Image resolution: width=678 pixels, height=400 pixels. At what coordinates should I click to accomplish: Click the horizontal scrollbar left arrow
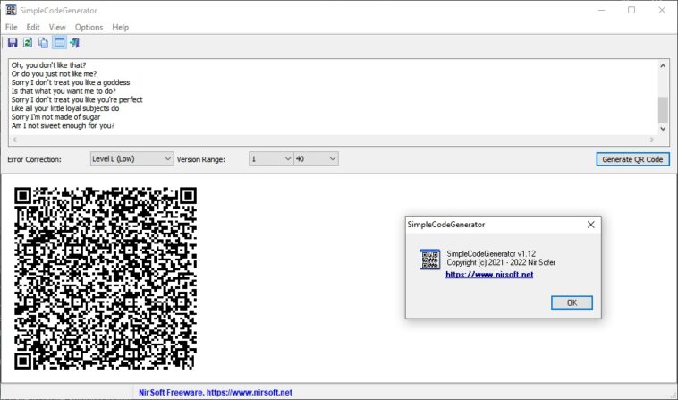[x=14, y=140]
